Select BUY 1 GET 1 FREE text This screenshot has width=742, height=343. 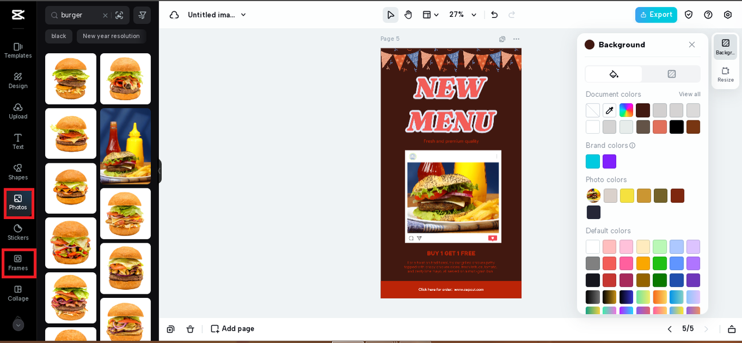(451, 253)
